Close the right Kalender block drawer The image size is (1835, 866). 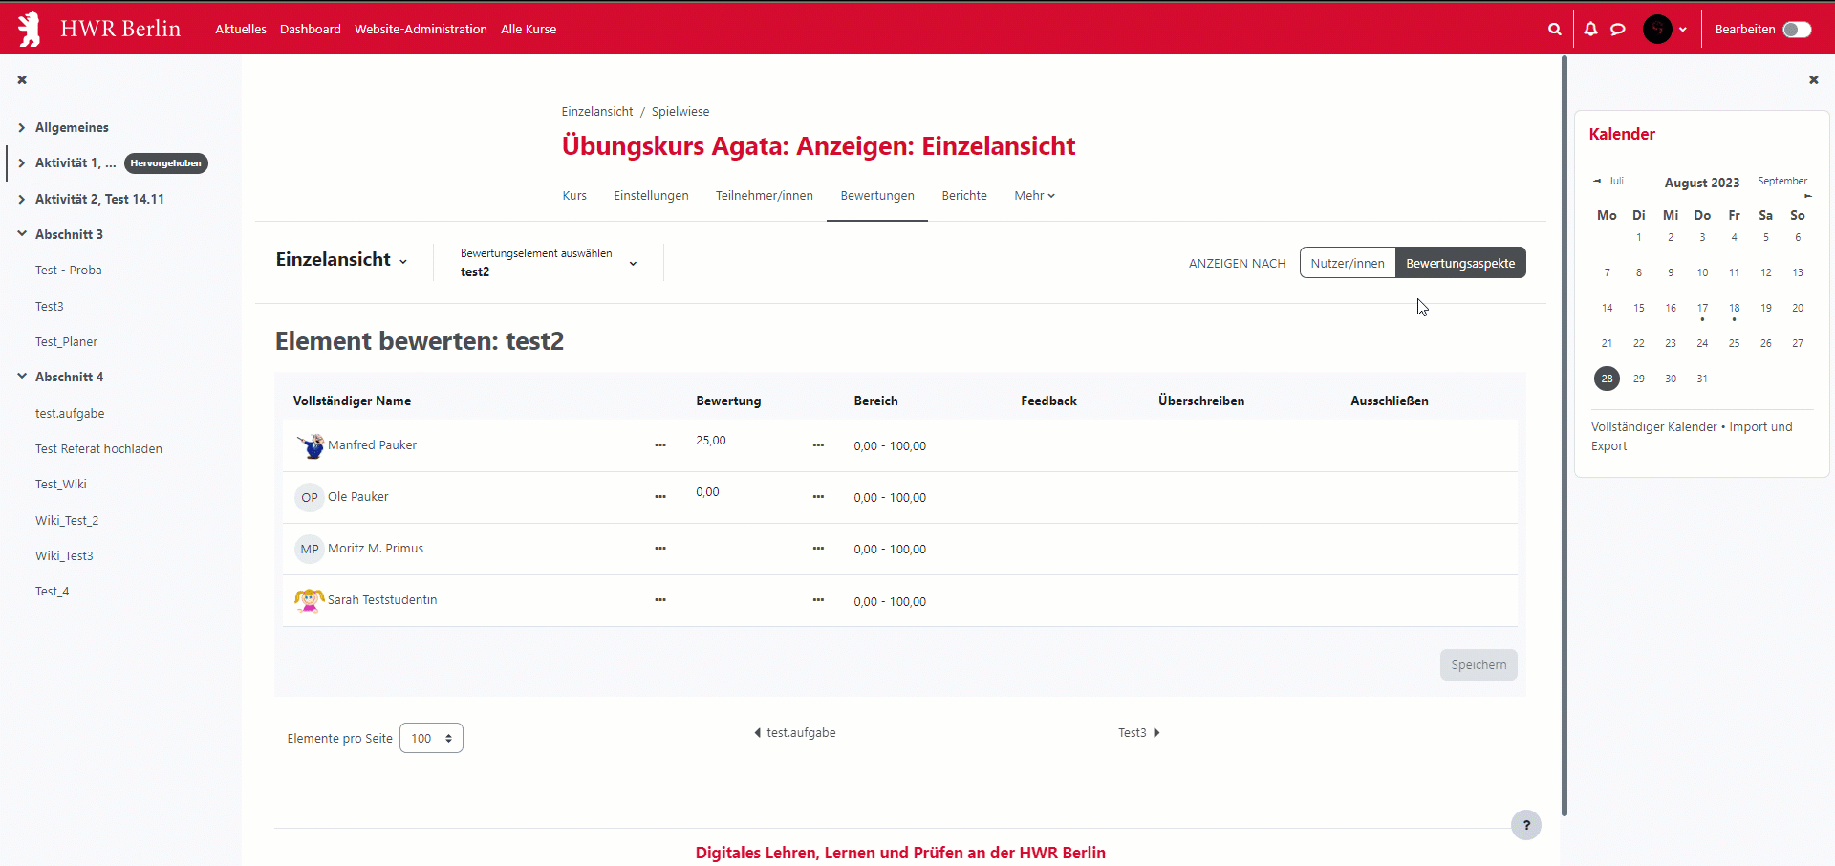tap(1813, 80)
